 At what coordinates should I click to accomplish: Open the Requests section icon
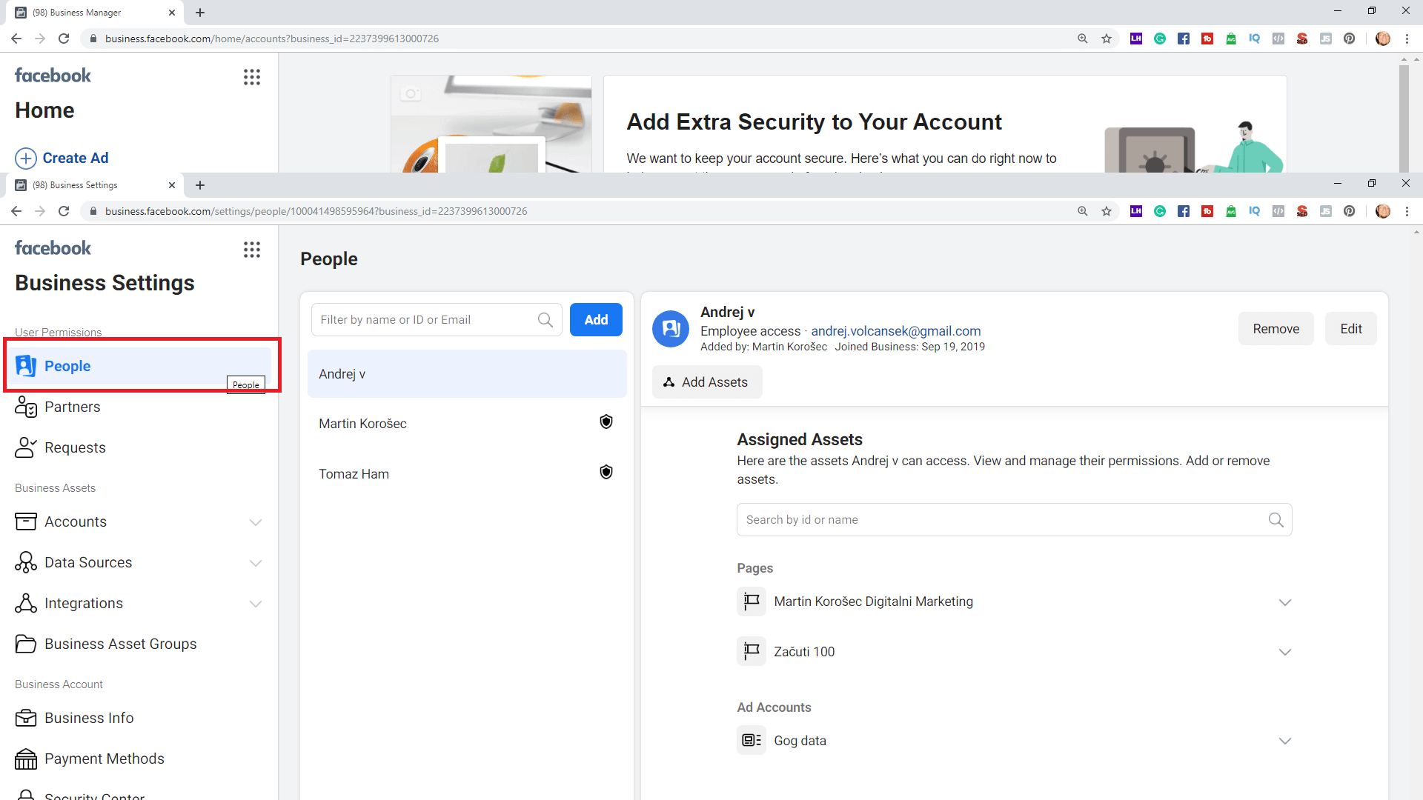(26, 447)
